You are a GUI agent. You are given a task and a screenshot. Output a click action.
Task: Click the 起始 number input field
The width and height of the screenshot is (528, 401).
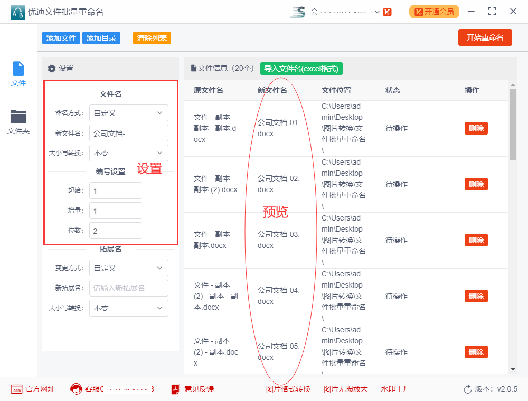click(x=116, y=191)
